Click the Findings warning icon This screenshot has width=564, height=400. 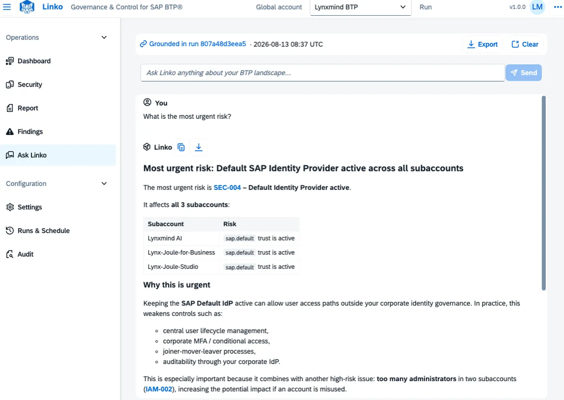tap(9, 132)
